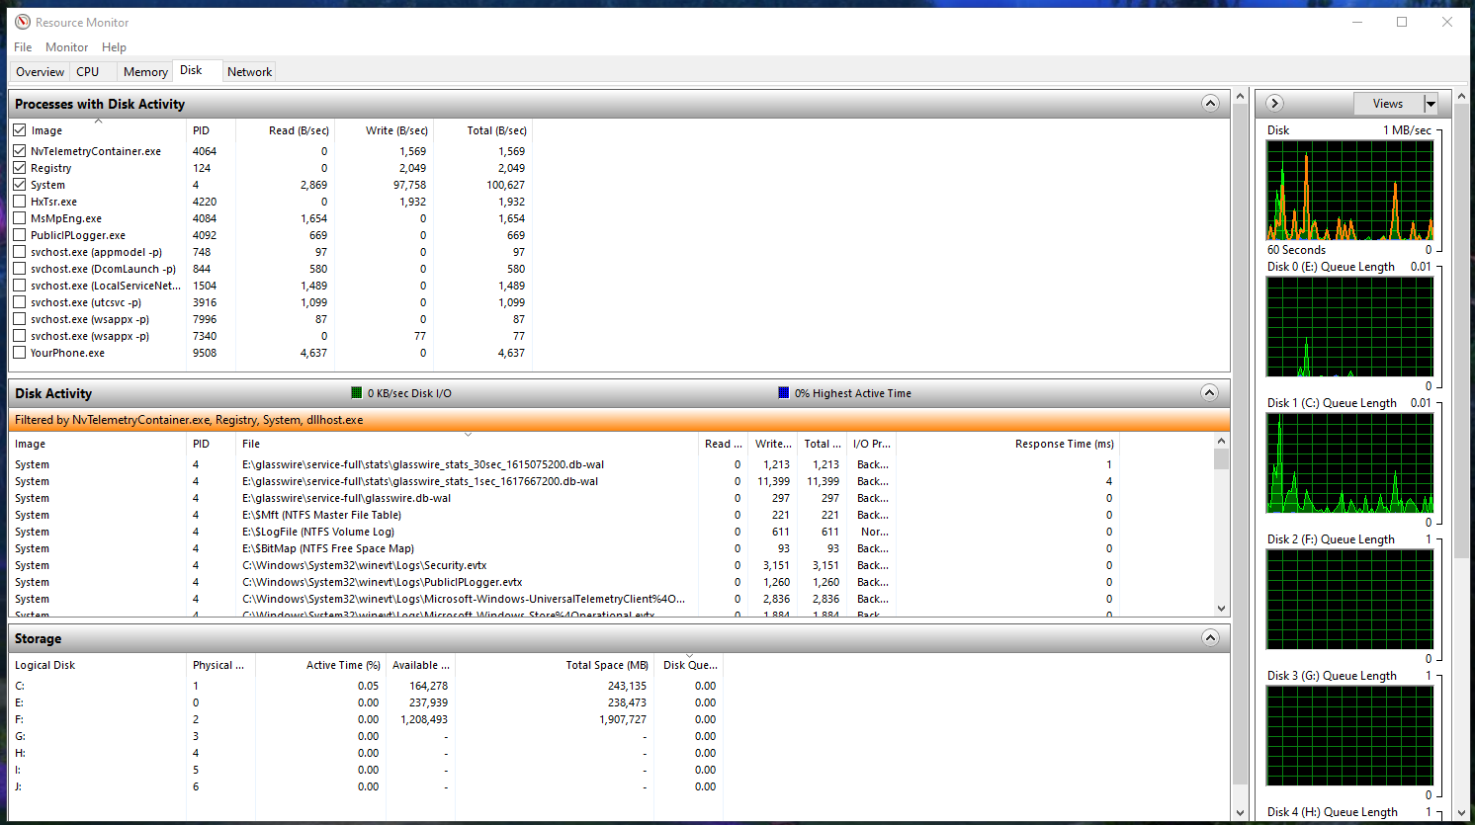Tick the YourPhone.exe checkbox
This screenshot has width=1475, height=825.
click(x=20, y=353)
